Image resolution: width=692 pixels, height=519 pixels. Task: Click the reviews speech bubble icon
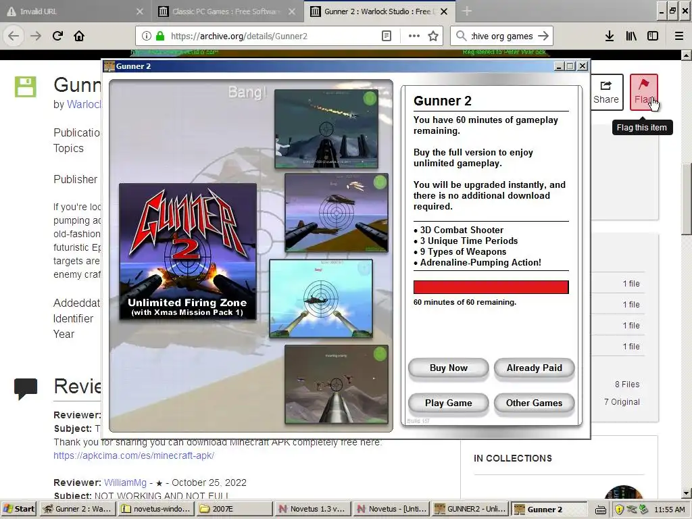point(26,389)
